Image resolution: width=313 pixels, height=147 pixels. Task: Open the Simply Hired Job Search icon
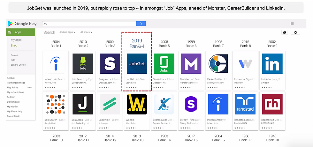click(x=56, y=104)
